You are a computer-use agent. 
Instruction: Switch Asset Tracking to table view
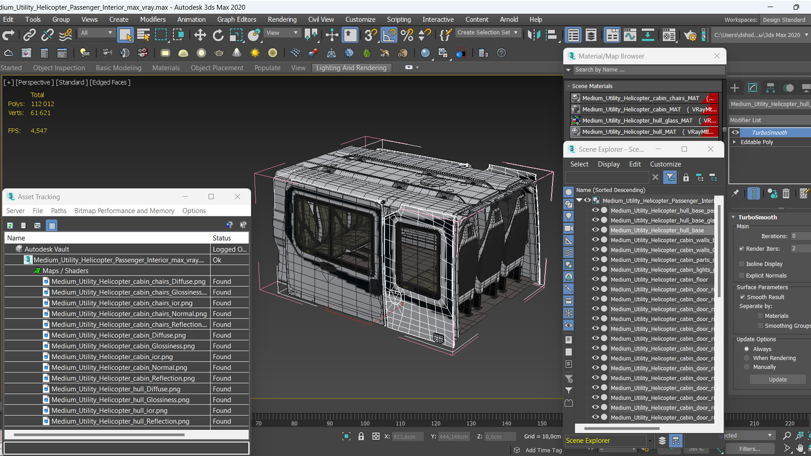coord(52,225)
